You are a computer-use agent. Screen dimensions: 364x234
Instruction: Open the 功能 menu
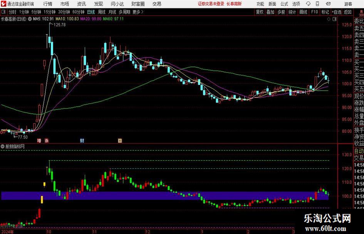tap(260, 4)
